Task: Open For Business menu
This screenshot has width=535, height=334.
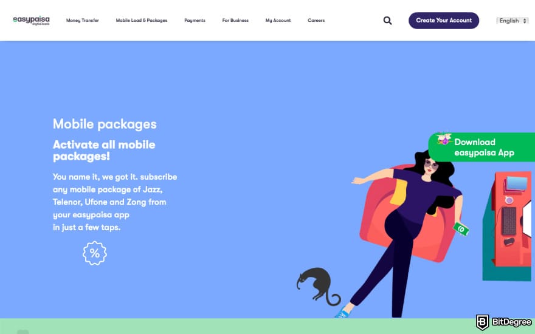Action: [235, 21]
